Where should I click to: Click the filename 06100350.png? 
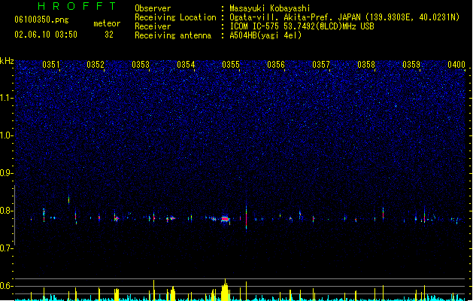(x=41, y=20)
